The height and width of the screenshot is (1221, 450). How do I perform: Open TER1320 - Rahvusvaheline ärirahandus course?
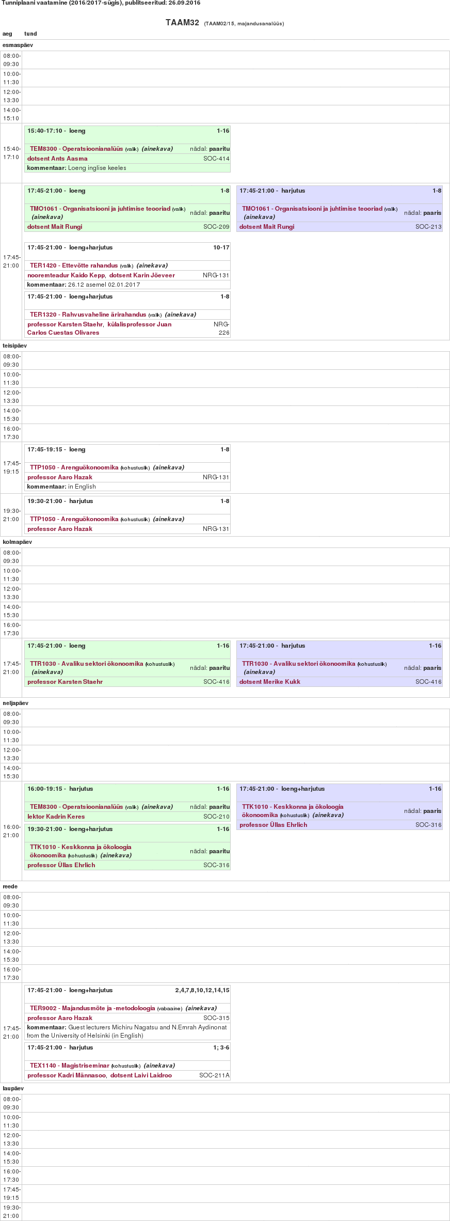tap(88, 315)
